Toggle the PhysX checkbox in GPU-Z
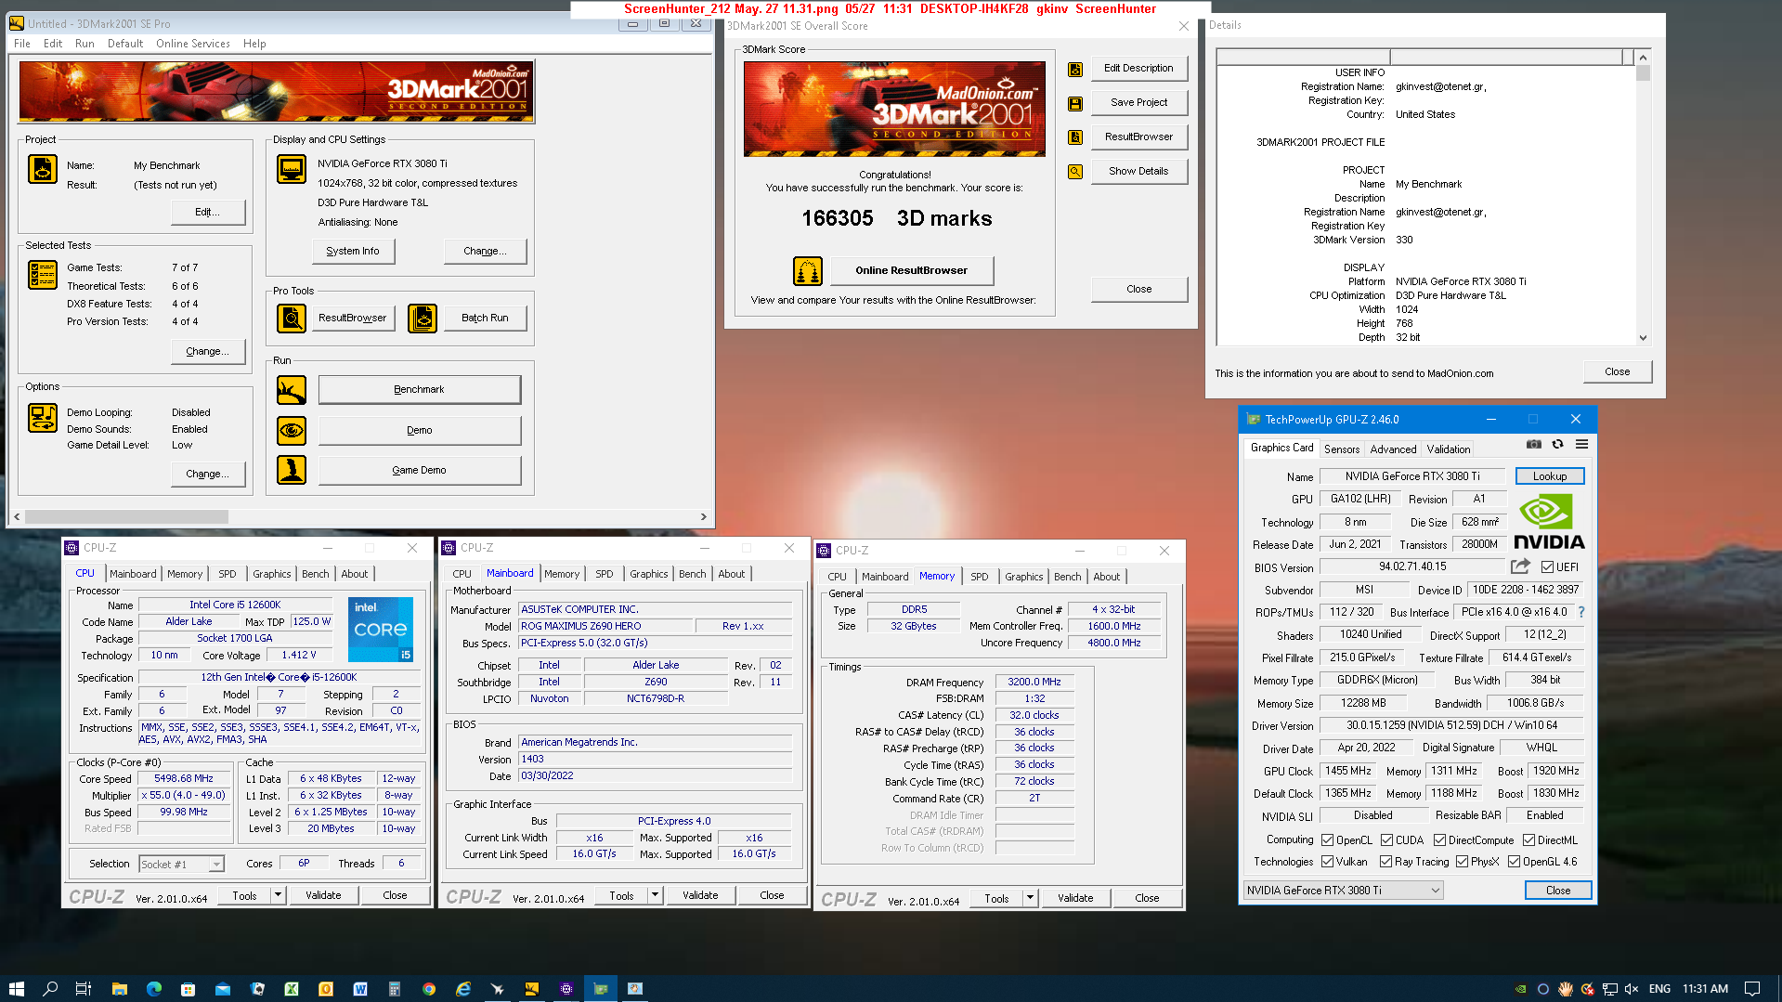Image resolution: width=1782 pixels, height=1002 pixels. pyautogui.click(x=1462, y=862)
